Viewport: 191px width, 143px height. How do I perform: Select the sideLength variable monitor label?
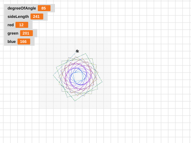18,17
